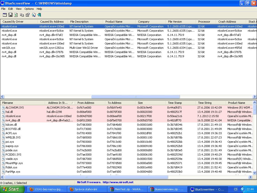Select crash row nv4_disp.dll+97af2
The image size is (257, 193).
point(128,35)
